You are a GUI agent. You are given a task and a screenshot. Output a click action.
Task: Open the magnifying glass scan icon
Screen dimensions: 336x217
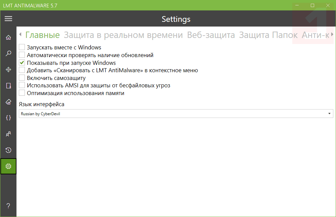(x=8, y=53)
